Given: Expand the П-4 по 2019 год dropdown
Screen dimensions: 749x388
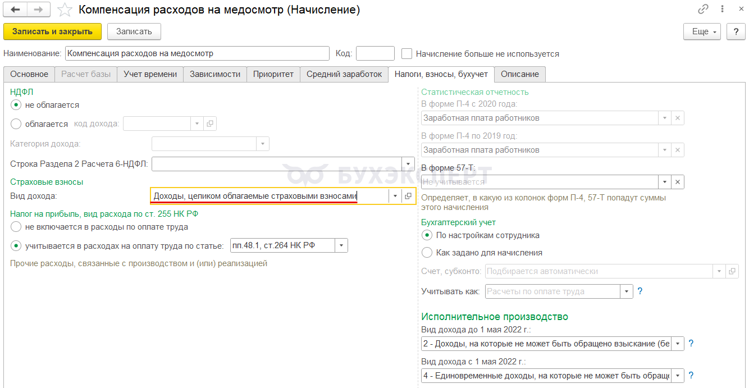Looking at the screenshot, I should point(665,150).
